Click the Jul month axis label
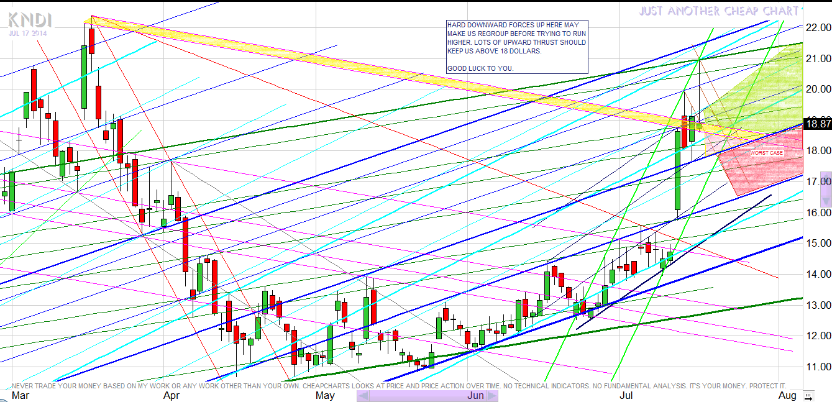Screen dimensions: 832x402 pyautogui.click(x=626, y=395)
